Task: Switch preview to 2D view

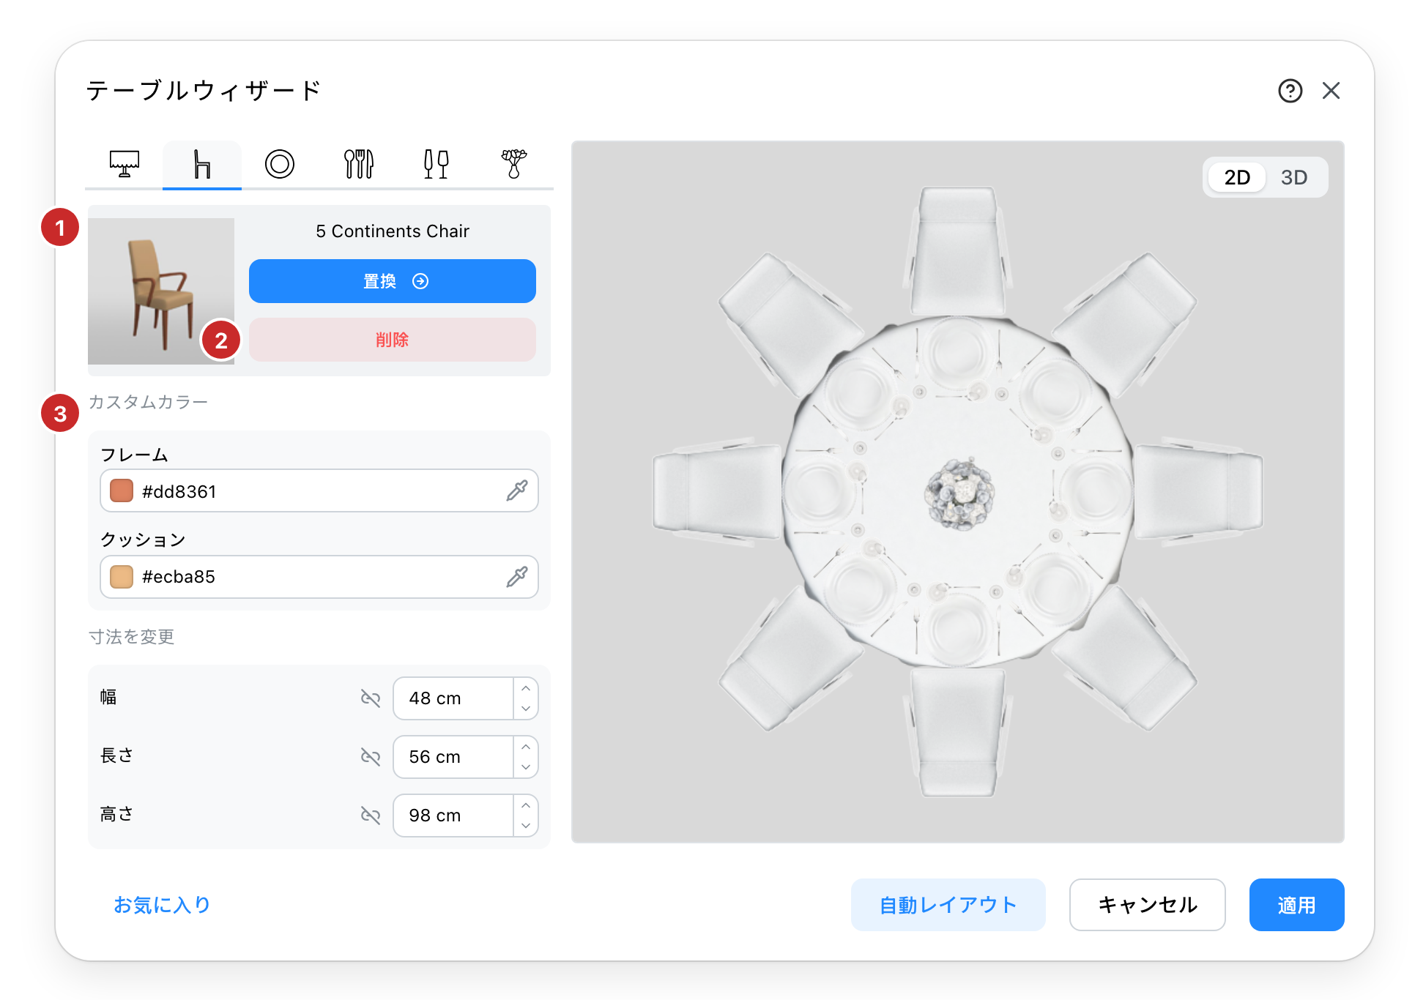Action: [x=1237, y=177]
